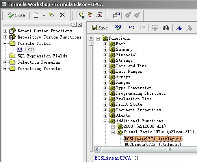Select Print State category

click(x=129, y=104)
